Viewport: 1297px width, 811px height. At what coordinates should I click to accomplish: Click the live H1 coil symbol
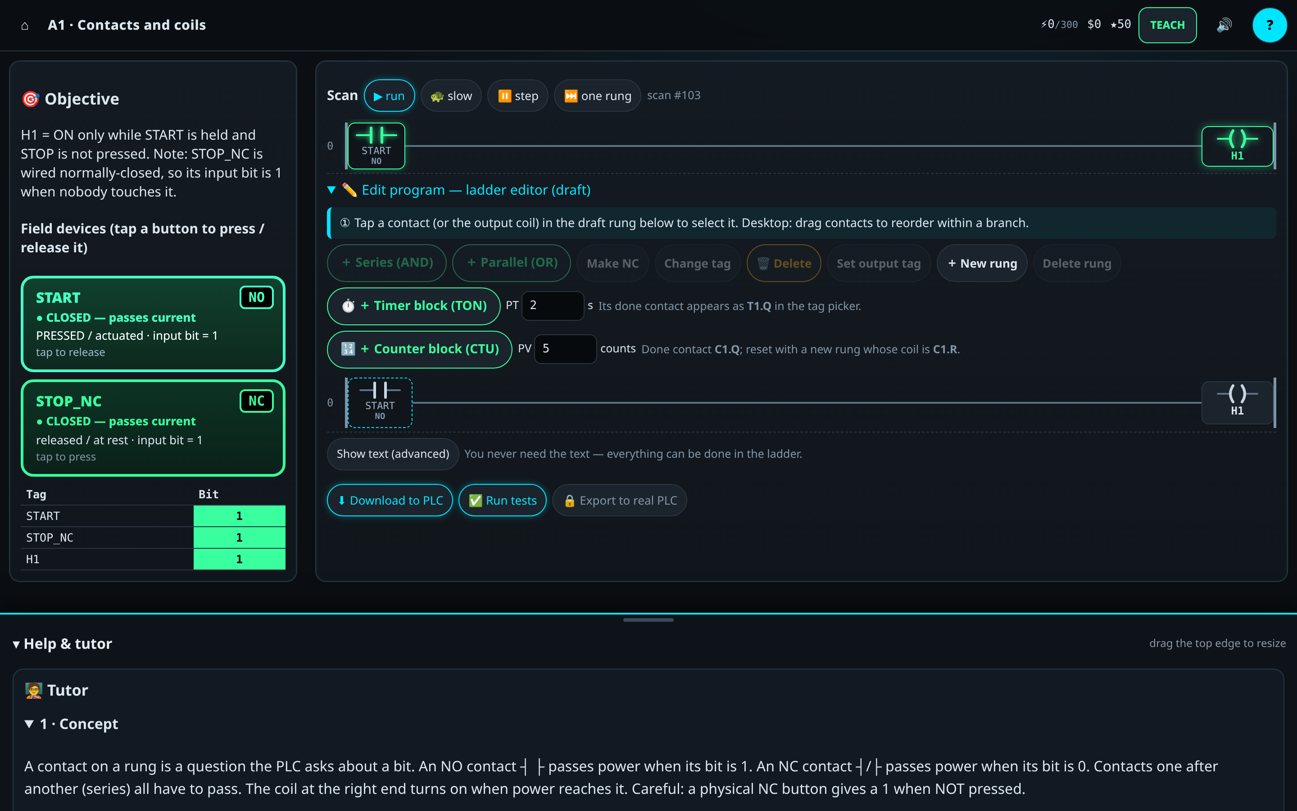point(1237,146)
